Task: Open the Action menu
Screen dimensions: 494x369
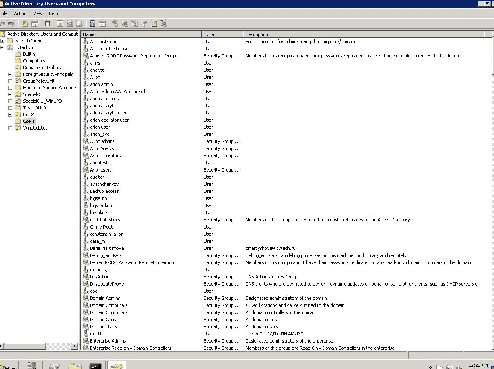Action: coord(20,13)
